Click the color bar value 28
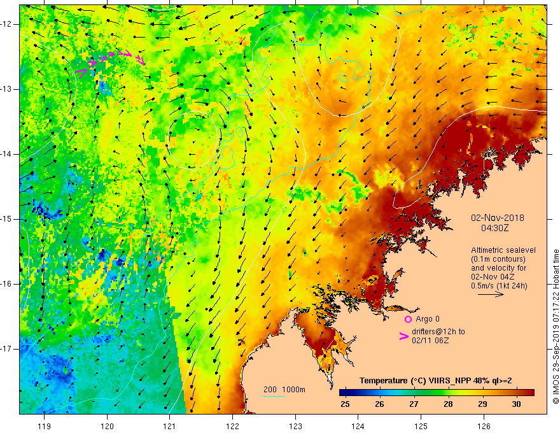This screenshot has width=560, height=433. point(448,404)
